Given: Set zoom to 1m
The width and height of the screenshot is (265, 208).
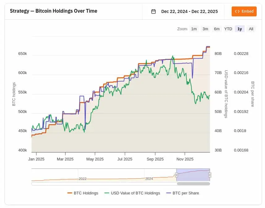Looking at the screenshot, I should pos(194,29).
